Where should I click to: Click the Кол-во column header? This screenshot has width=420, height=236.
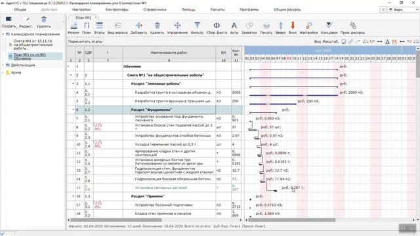point(236,52)
